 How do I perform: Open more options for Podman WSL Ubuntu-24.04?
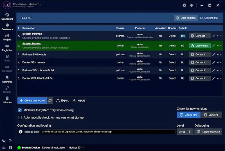click(219, 70)
